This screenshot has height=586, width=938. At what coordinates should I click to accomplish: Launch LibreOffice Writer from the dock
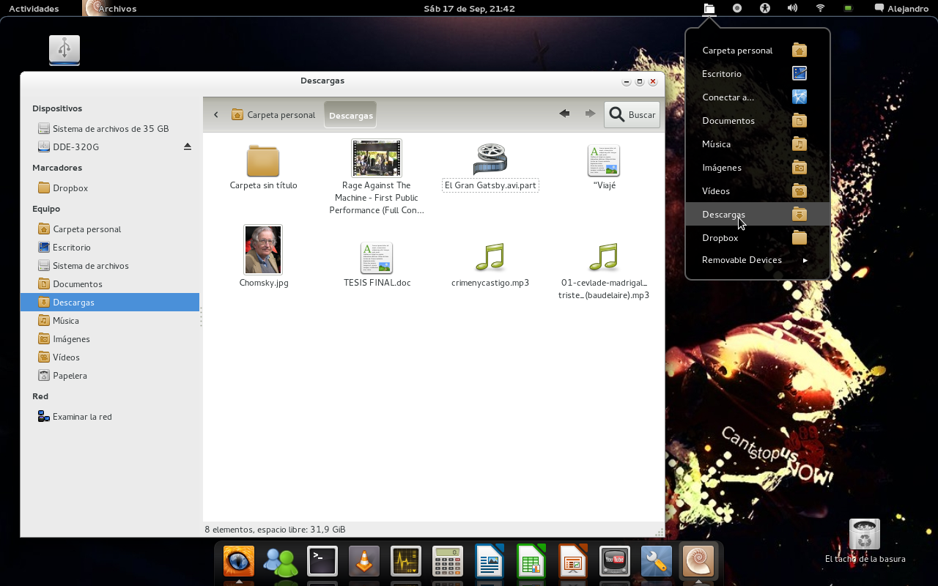pyautogui.click(x=489, y=562)
